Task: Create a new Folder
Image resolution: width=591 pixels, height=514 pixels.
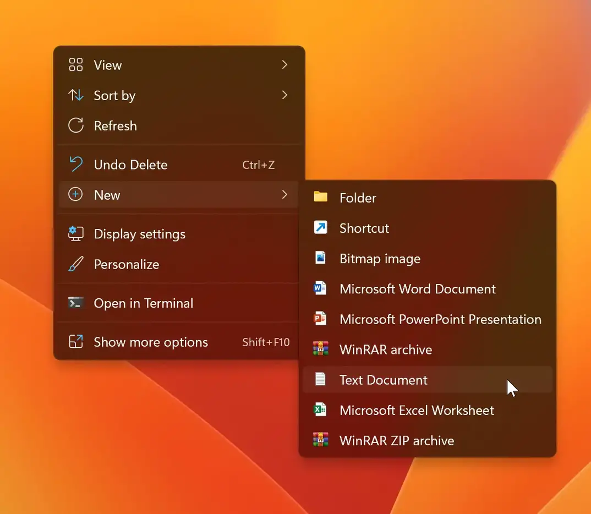Action: click(x=428, y=198)
